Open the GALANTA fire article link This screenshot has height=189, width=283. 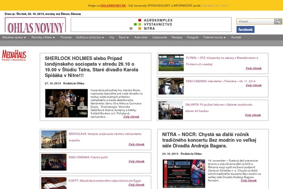tap(219, 108)
